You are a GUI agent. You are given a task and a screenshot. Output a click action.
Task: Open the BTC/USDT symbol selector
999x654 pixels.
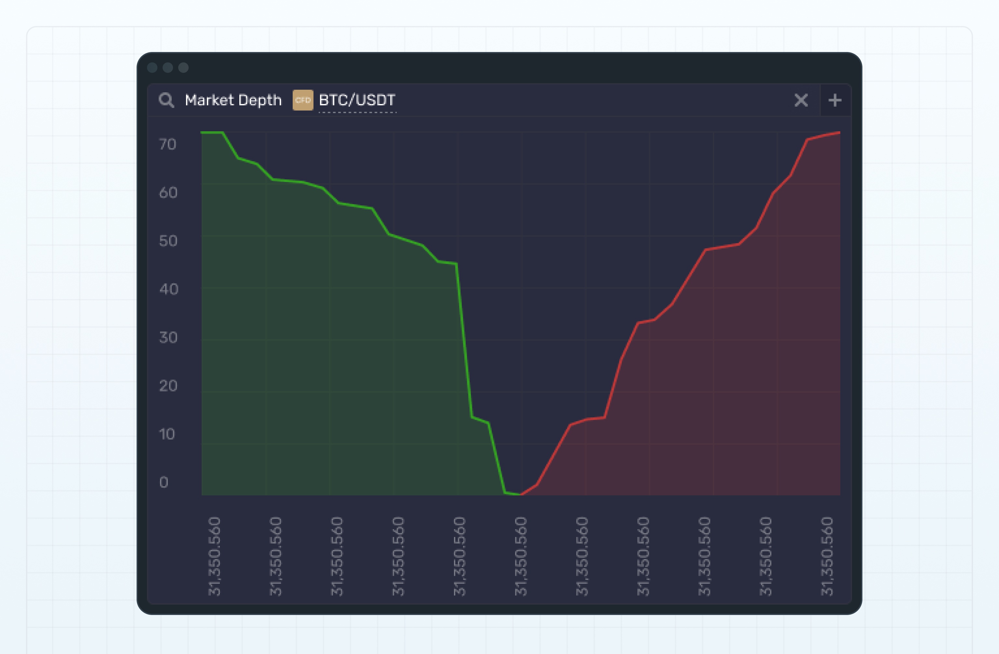coord(357,101)
